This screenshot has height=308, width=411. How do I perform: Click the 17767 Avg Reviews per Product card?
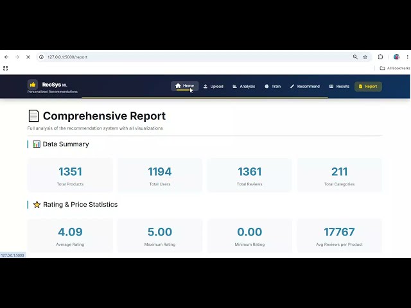[x=339, y=235]
